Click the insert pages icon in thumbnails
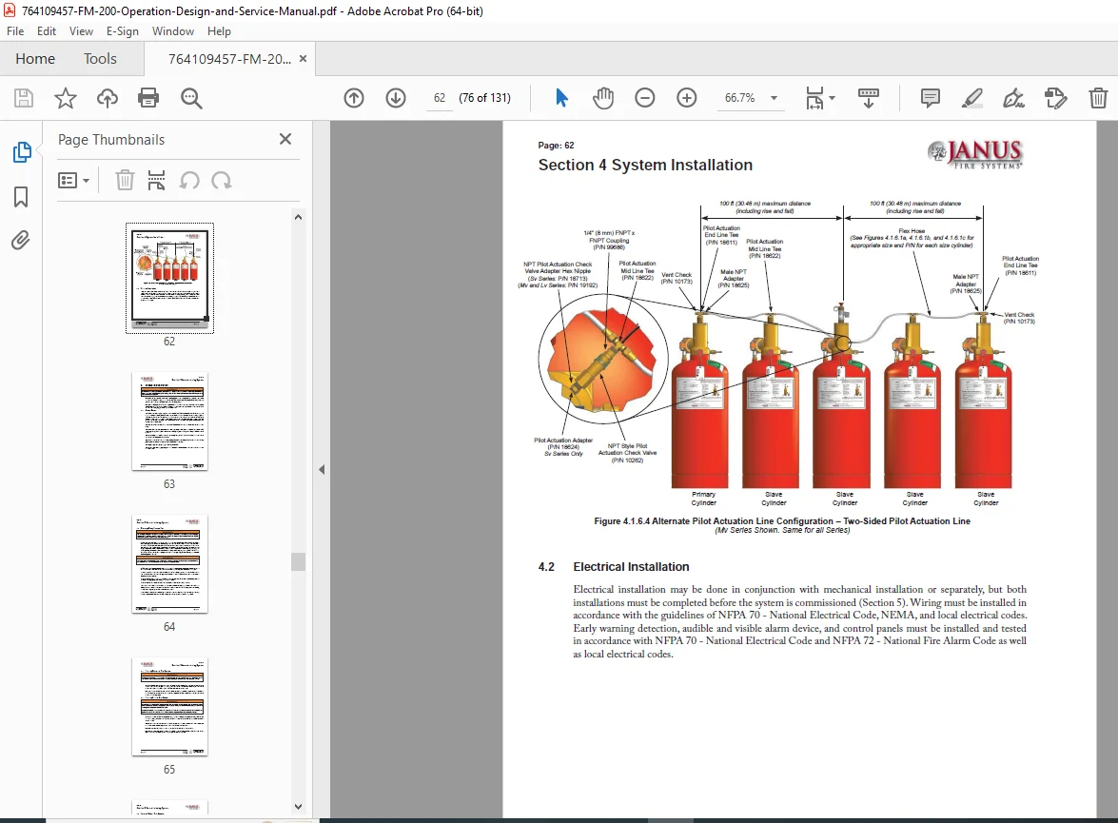Viewport: 1118px width, 823px height. 156,181
